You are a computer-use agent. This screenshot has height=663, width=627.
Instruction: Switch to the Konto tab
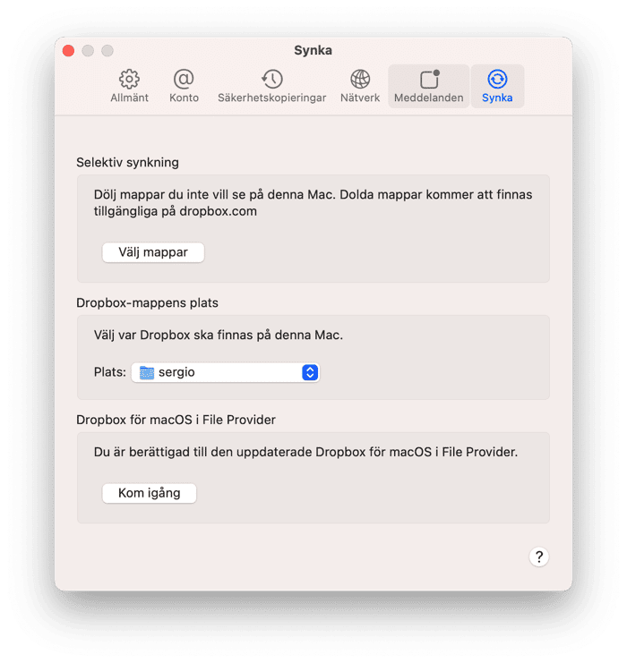tap(184, 86)
